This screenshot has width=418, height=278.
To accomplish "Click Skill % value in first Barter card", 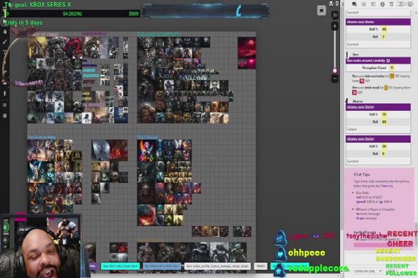I will pos(384,29).
